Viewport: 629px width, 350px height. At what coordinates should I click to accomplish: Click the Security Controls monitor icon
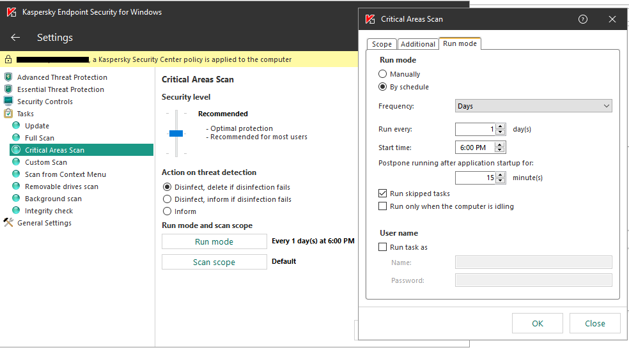pyautogui.click(x=8, y=102)
